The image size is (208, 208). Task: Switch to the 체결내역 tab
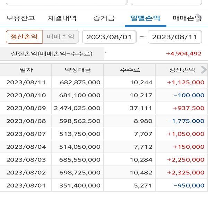[62, 18]
